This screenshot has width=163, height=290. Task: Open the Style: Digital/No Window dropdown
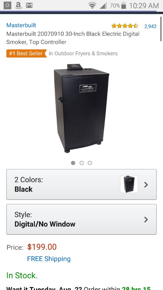(81, 219)
